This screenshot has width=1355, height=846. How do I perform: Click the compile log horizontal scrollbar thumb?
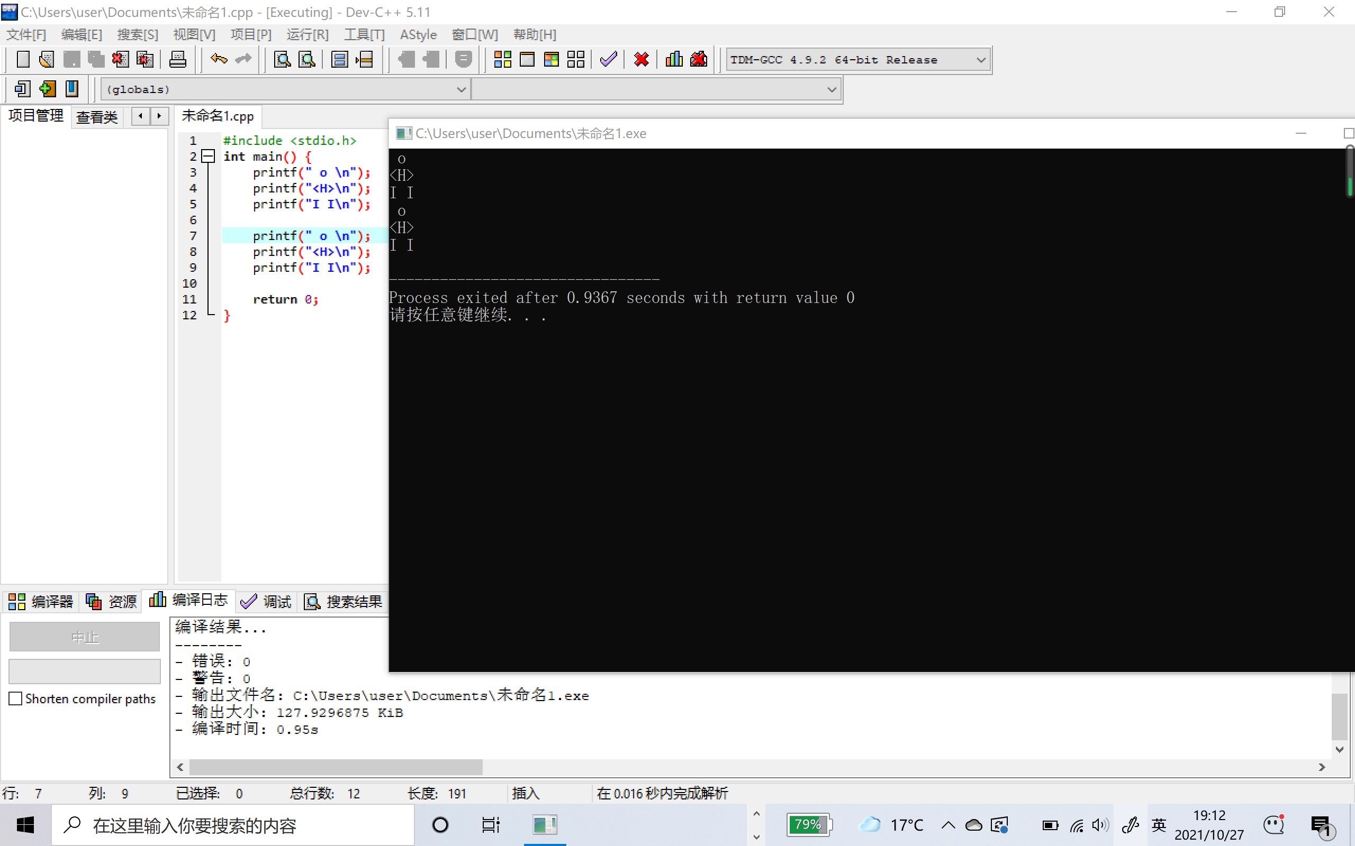coord(336,767)
